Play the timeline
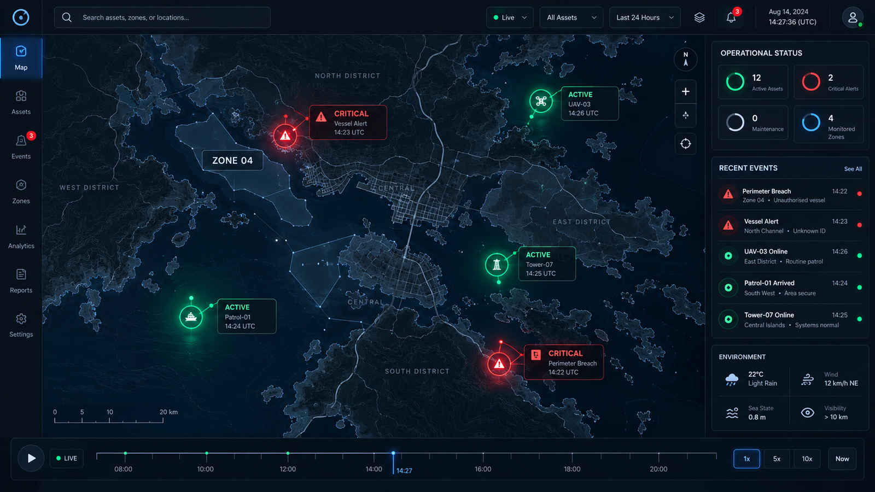Viewport: 875px width, 492px height. pyautogui.click(x=31, y=458)
